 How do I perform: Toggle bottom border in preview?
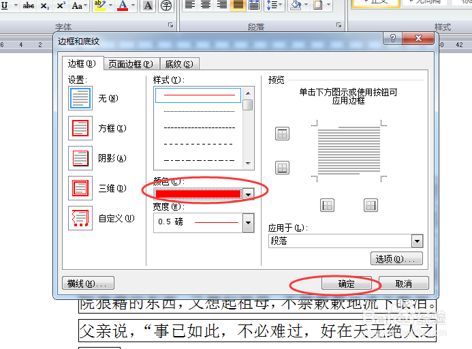(x=282, y=168)
